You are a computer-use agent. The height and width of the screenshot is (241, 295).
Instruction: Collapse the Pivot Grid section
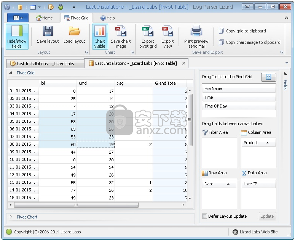coord(11,73)
